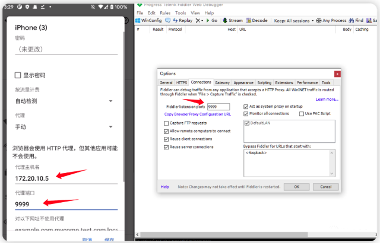Toggle Reuse server connections checkbox
This screenshot has width=380, height=243.
point(166,147)
